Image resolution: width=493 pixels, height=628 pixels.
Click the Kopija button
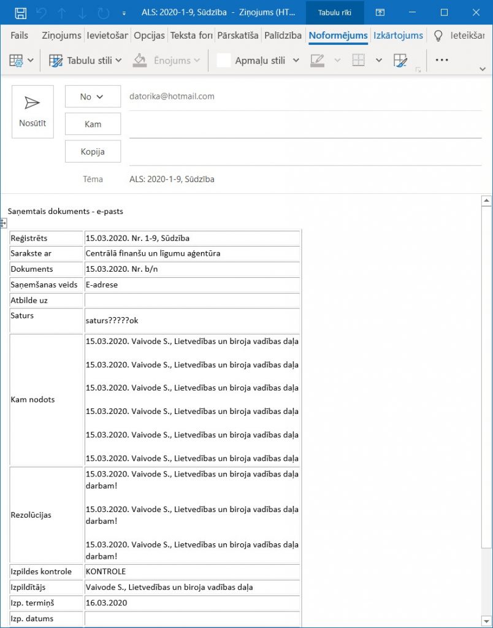93,151
